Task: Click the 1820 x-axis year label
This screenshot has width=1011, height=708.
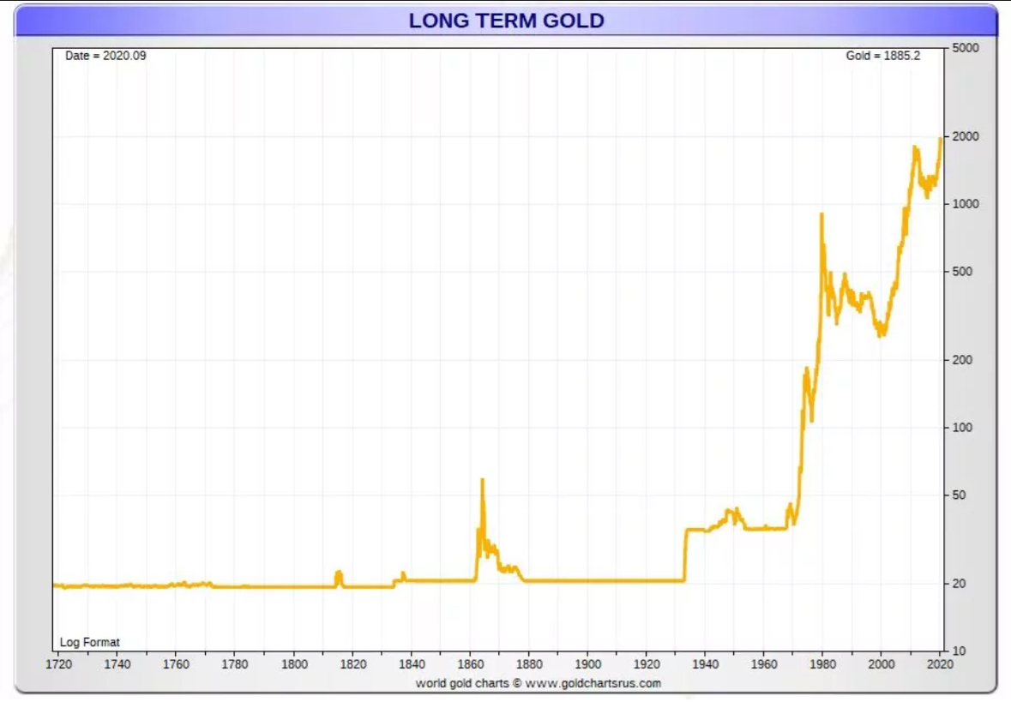Action: tap(352, 664)
